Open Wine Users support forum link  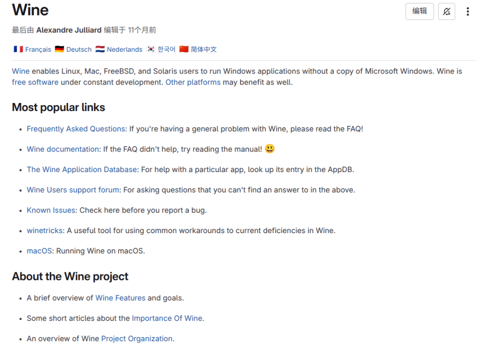tap(73, 190)
